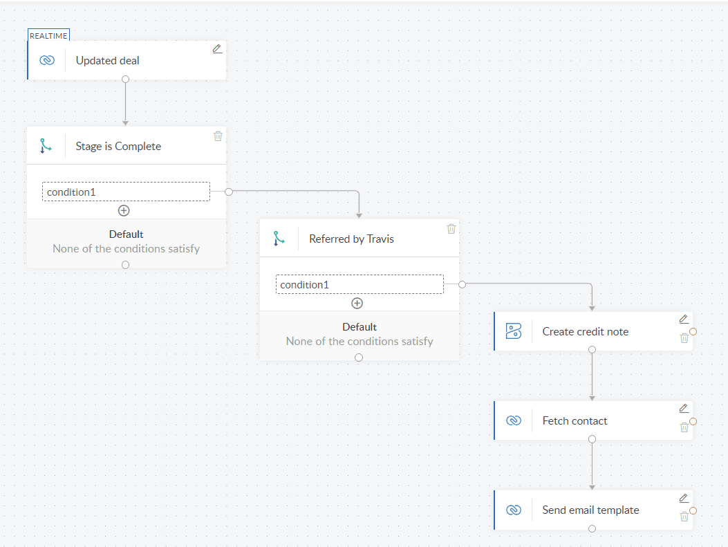Delete the Stage is Complete block
728x547 pixels.
coord(218,136)
